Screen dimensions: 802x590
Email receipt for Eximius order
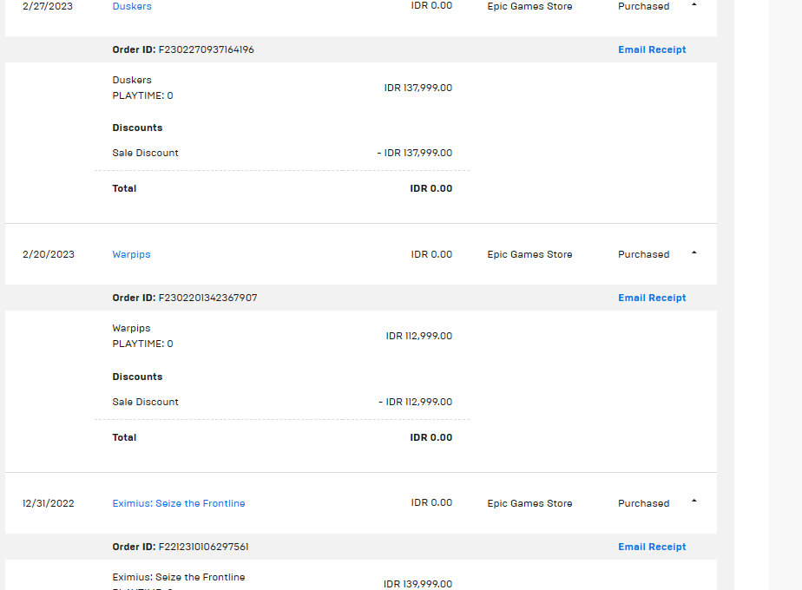coord(652,547)
